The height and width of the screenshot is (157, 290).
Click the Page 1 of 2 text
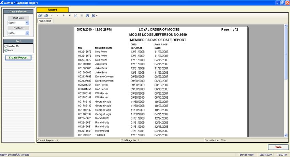230,30
